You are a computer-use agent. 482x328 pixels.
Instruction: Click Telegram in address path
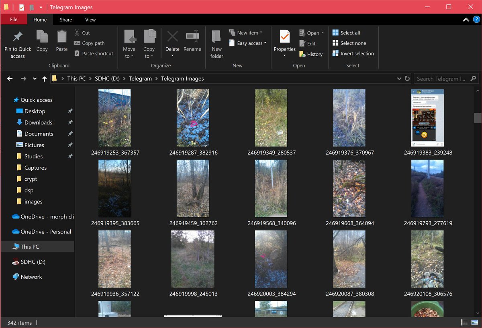[x=140, y=79]
